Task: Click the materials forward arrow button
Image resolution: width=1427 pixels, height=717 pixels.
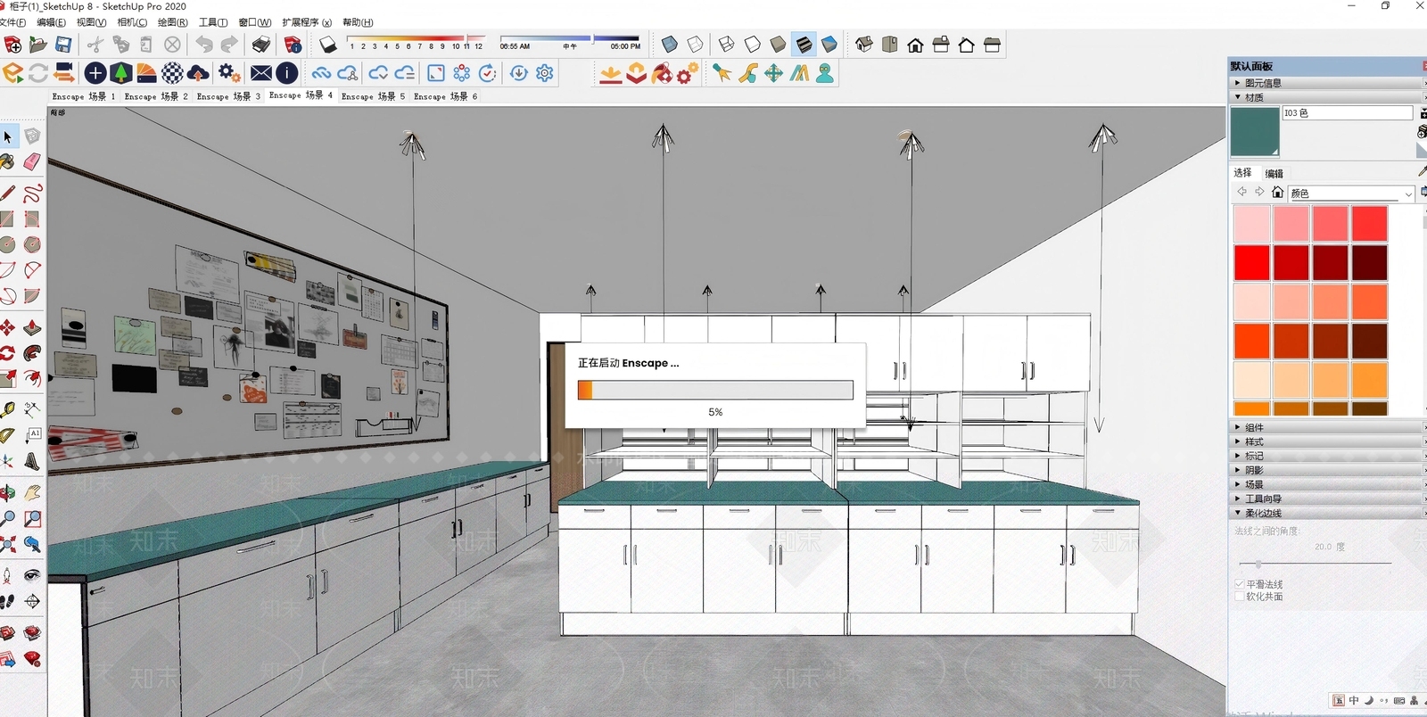Action: coord(1259,192)
